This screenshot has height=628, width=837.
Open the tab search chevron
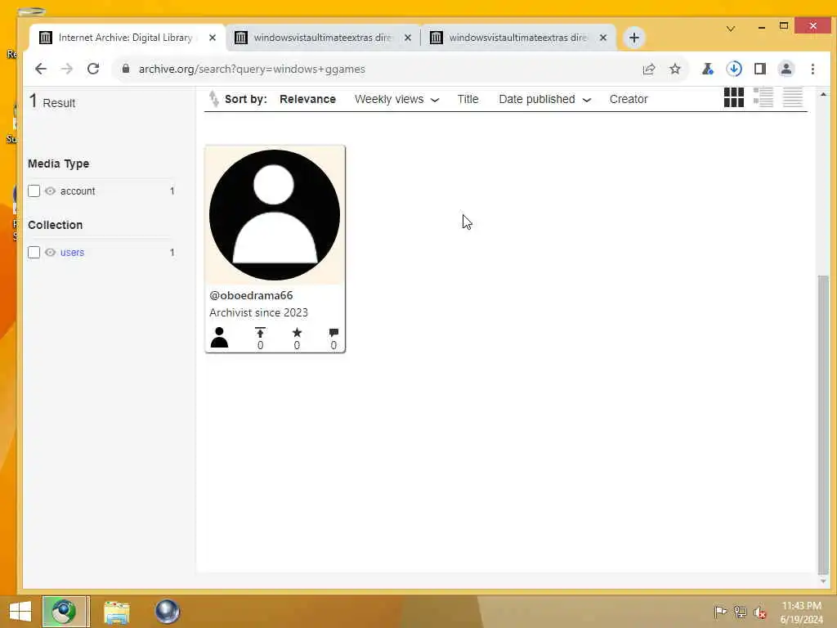[x=730, y=29]
